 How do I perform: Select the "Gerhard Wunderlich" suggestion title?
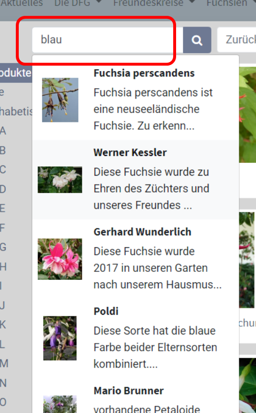tap(143, 232)
